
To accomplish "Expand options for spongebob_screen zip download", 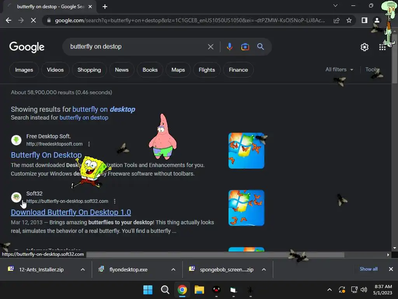I will (264, 269).
